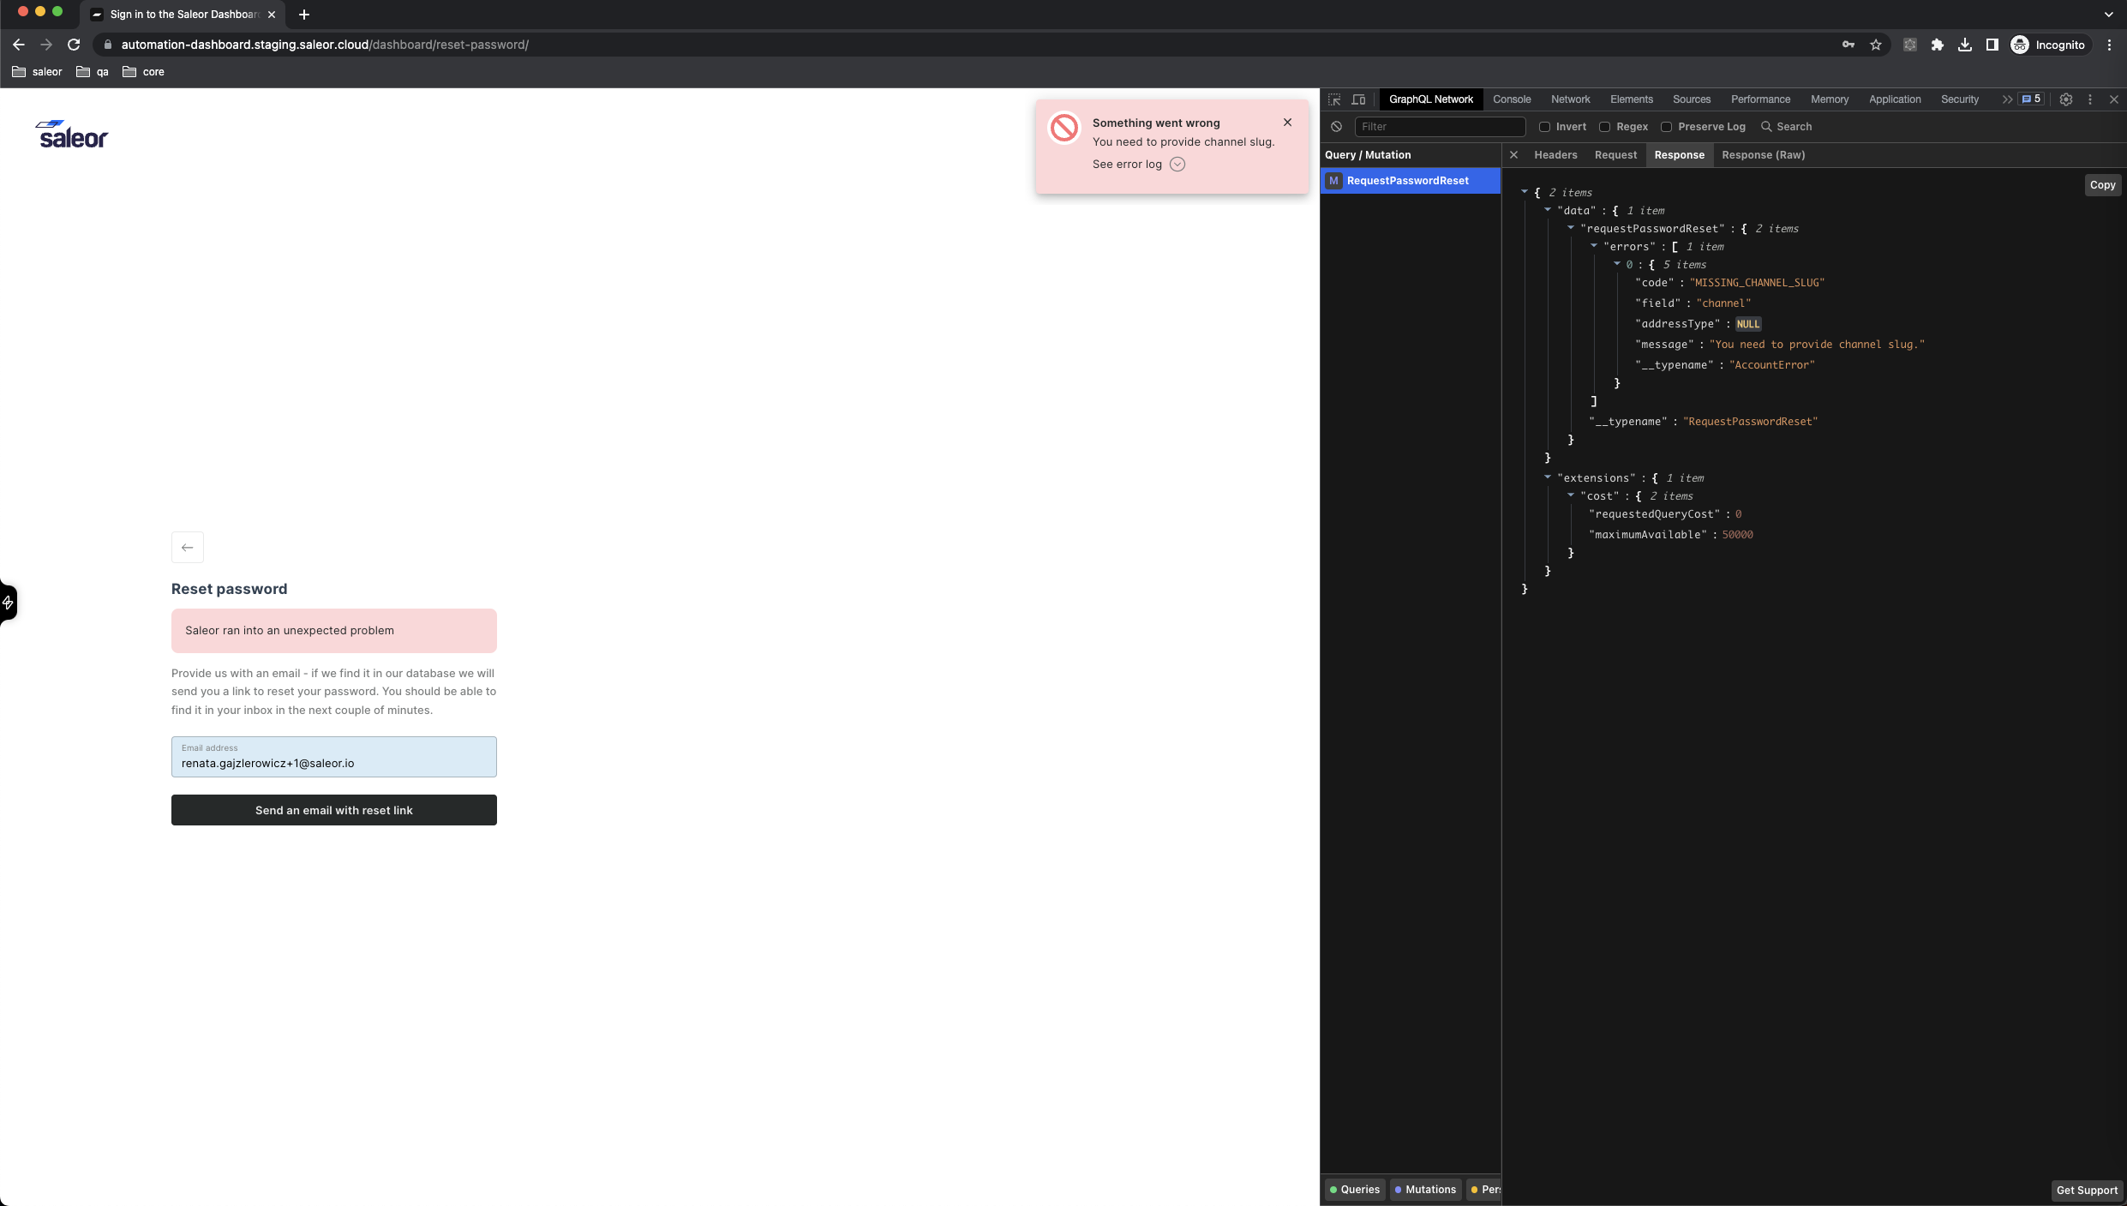Enable the Regex checkbox
Image resolution: width=2127 pixels, height=1206 pixels.
(1604, 126)
